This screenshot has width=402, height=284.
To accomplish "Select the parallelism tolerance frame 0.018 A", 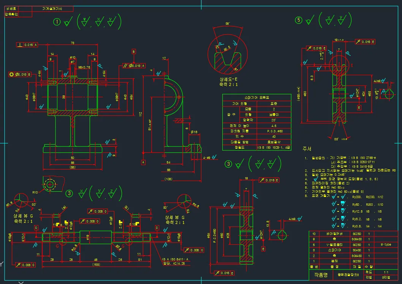I will [x=134, y=66].
